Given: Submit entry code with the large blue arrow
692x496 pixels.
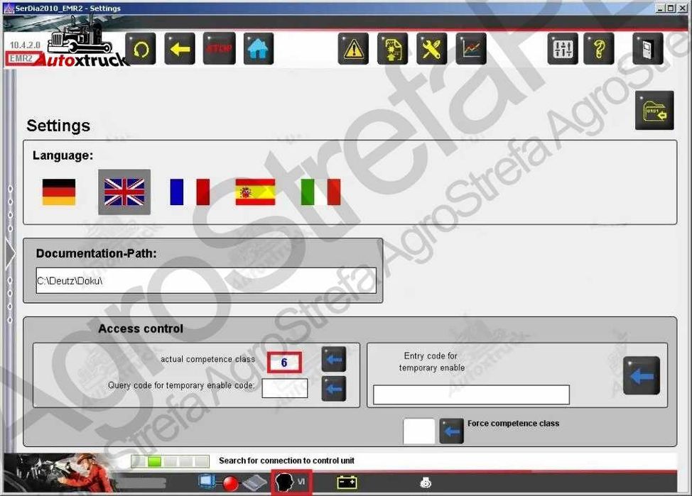Looking at the screenshot, I should (642, 375).
